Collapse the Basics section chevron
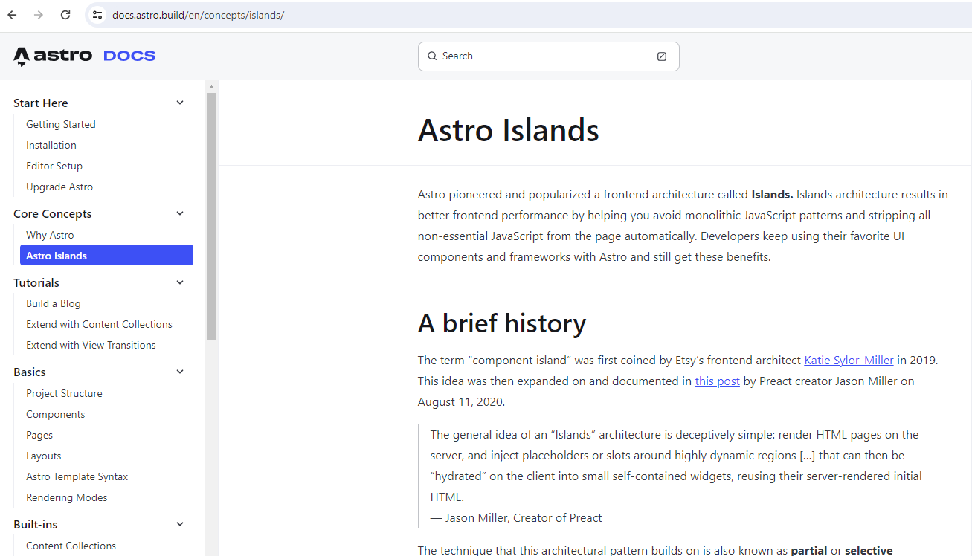Screen dimensions: 972x556 pos(180,372)
